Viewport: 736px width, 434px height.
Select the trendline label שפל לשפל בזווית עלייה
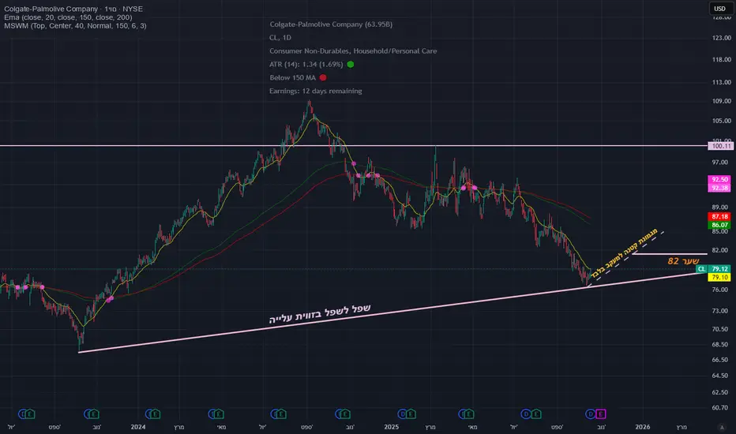pyautogui.click(x=320, y=314)
